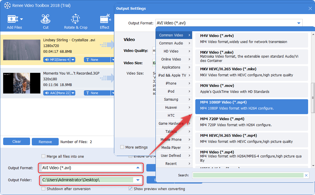Select the Rotate & Crop tool
The image size is (315, 195).
tap(75, 19)
